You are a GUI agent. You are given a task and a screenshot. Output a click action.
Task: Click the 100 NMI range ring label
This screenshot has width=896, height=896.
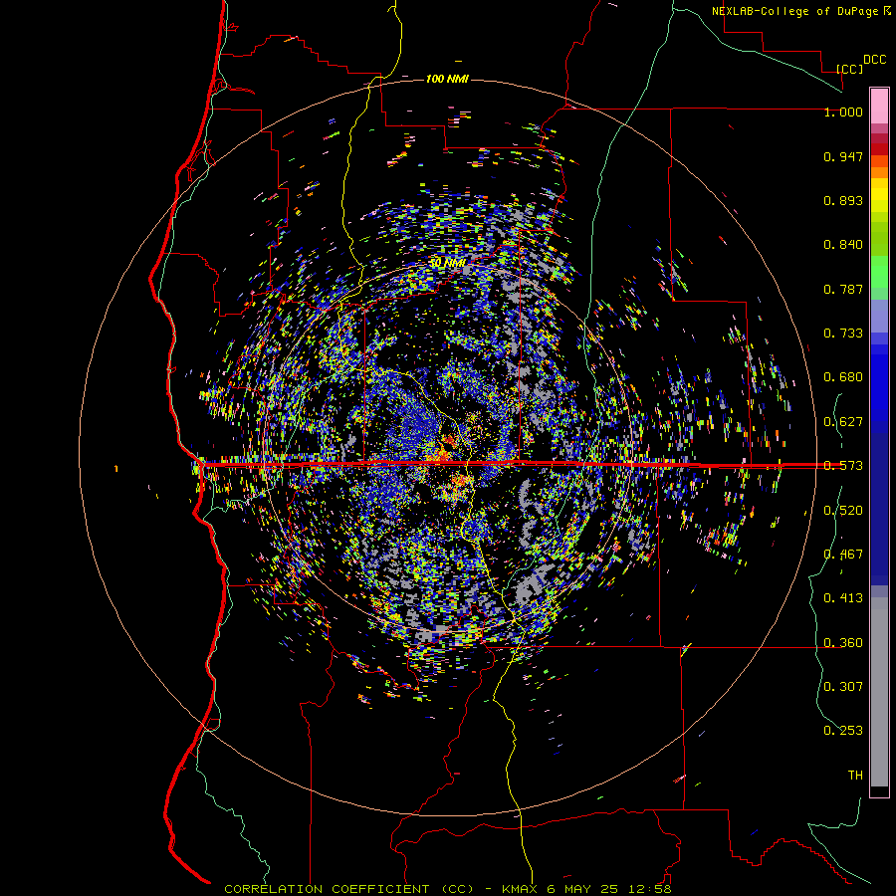[x=447, y=79]
